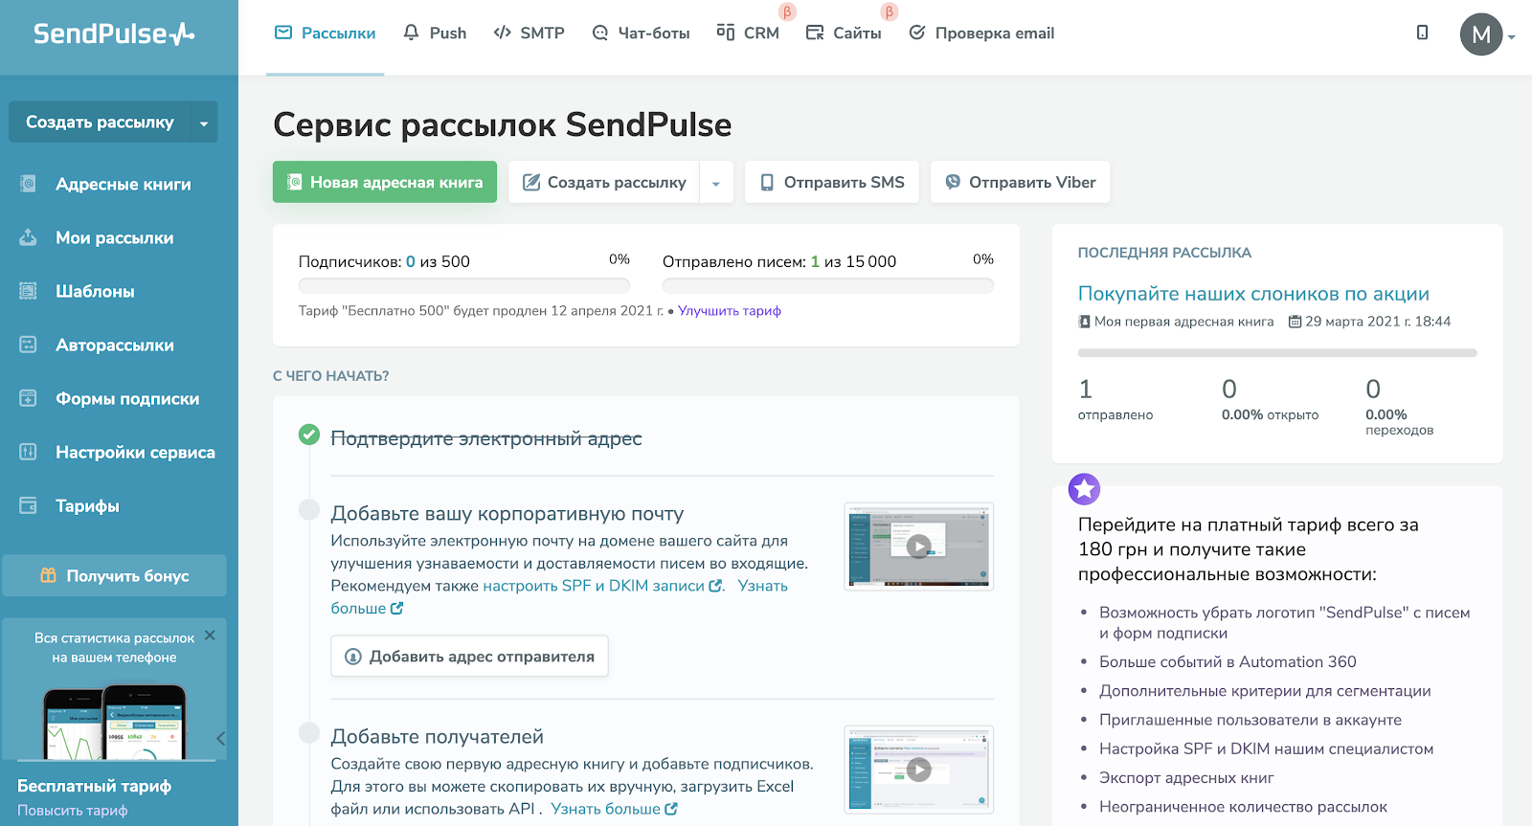Click the Добавьте вашу корпоративную почту heading
The height and width of the screenshot is (826, 1532).
507,514
